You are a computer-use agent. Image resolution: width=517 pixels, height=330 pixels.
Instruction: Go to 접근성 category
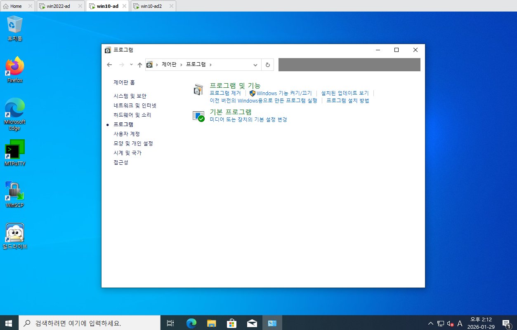click(x=121, y=162)
